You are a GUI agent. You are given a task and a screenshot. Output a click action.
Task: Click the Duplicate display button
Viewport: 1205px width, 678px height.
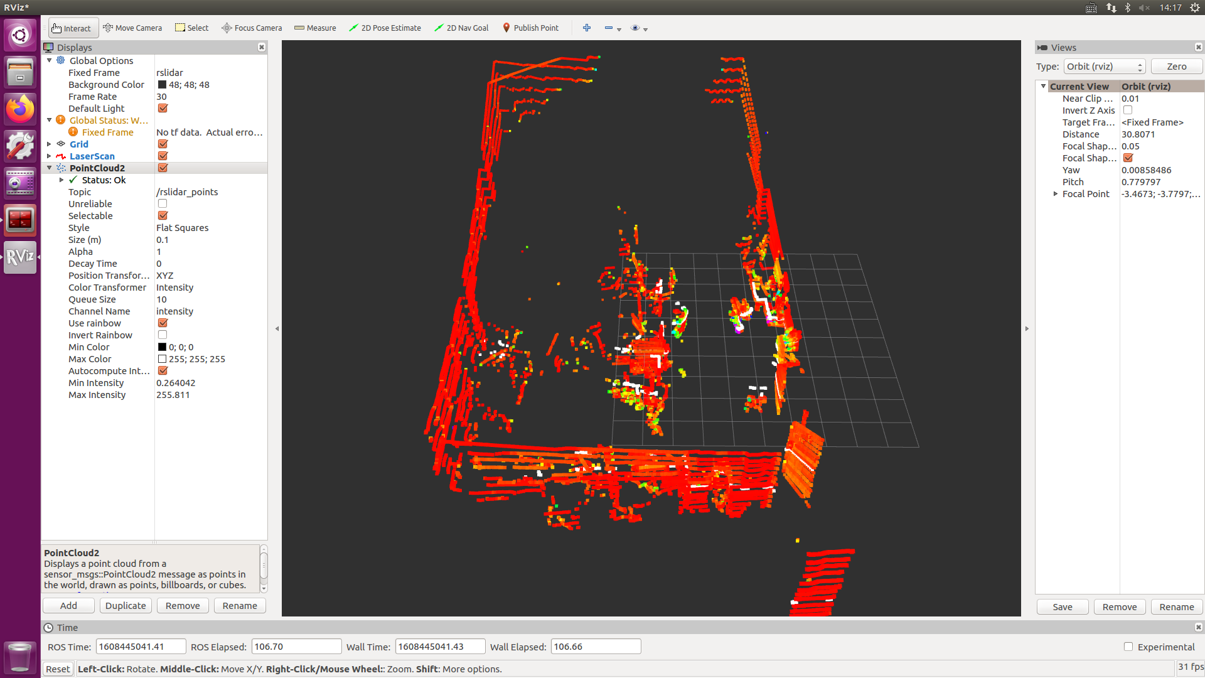point(126,606)
